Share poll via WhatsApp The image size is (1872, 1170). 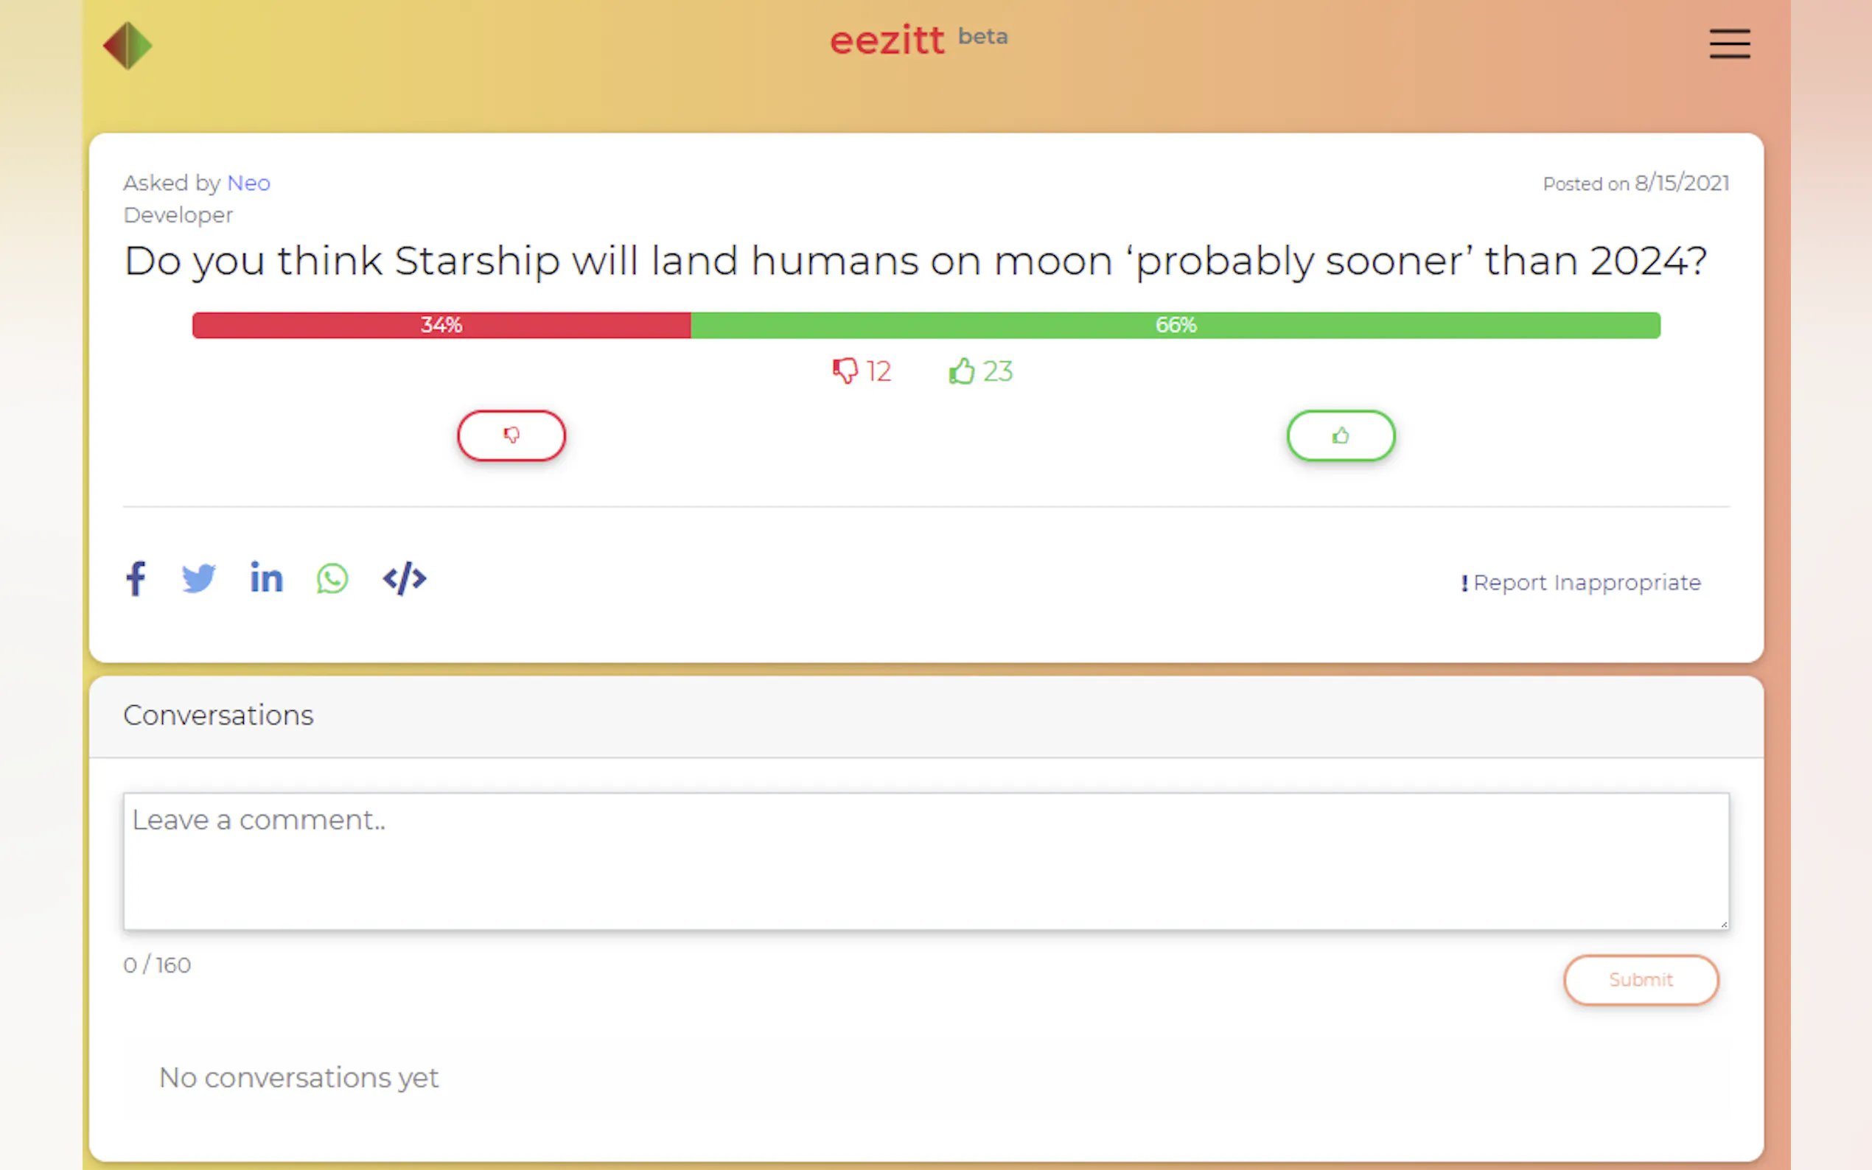click(x=332, y=579)
